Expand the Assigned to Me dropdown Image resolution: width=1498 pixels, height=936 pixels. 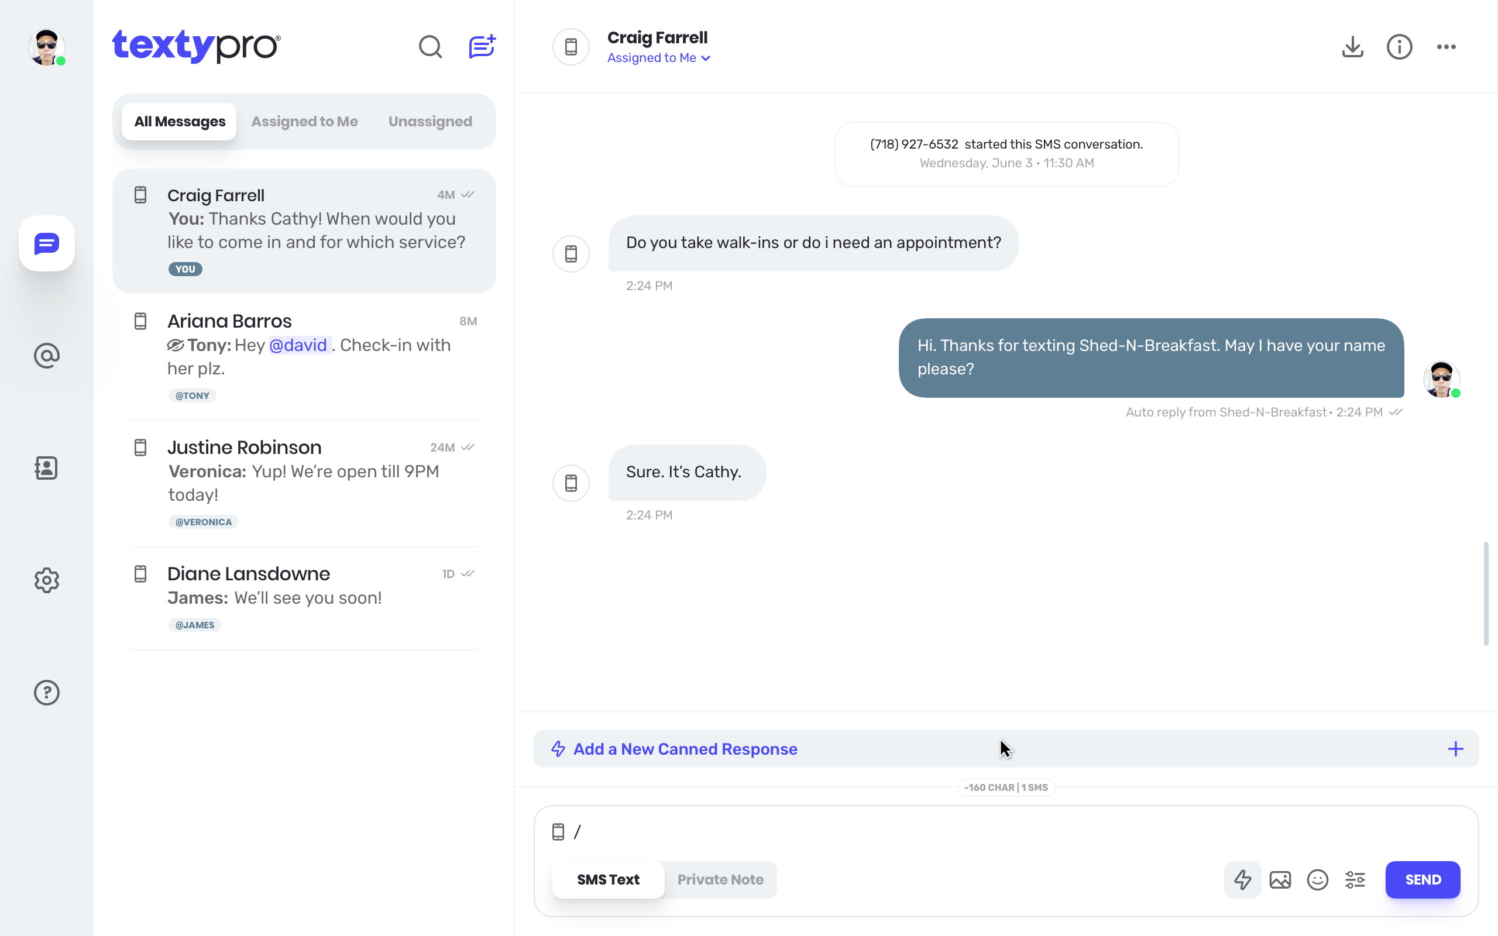[x=659, y=58]
